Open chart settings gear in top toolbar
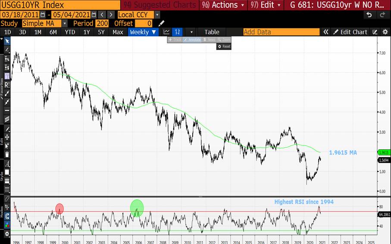 point(385,32)
